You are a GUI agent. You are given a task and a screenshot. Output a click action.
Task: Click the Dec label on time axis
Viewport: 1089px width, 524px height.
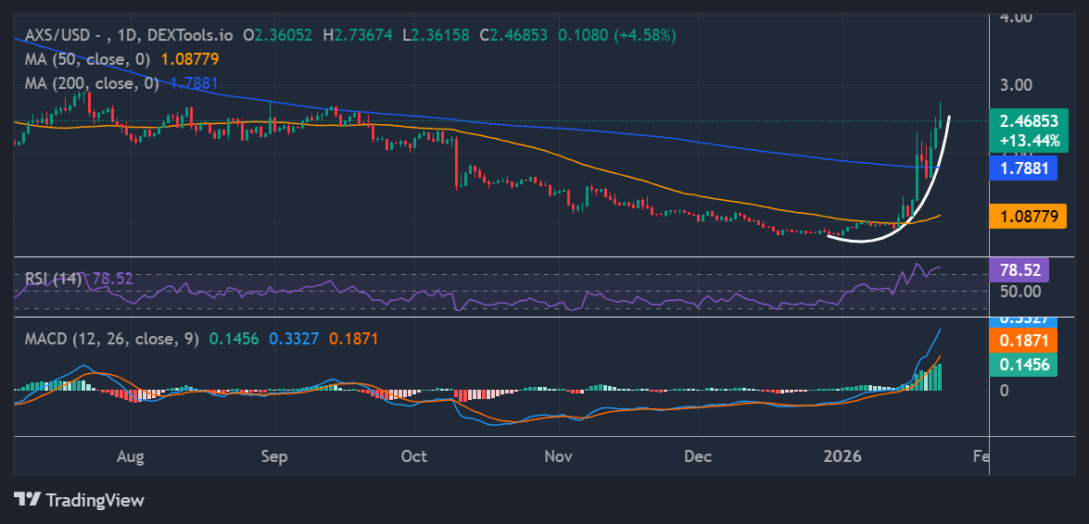coord(697,456)
